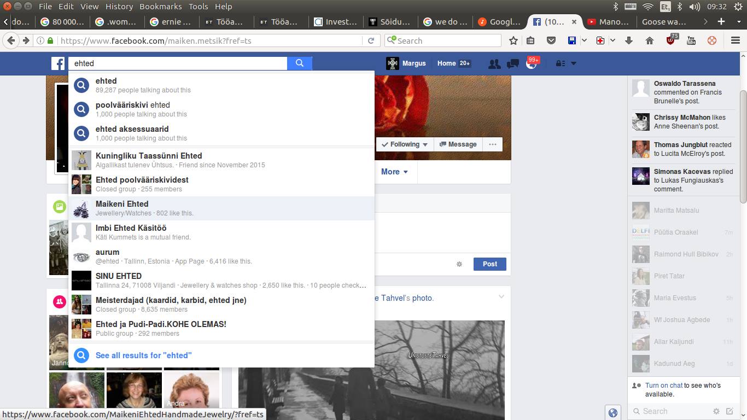Open Firefox hamburger menu
747x420 pixels.
click(x=736, y=40)
